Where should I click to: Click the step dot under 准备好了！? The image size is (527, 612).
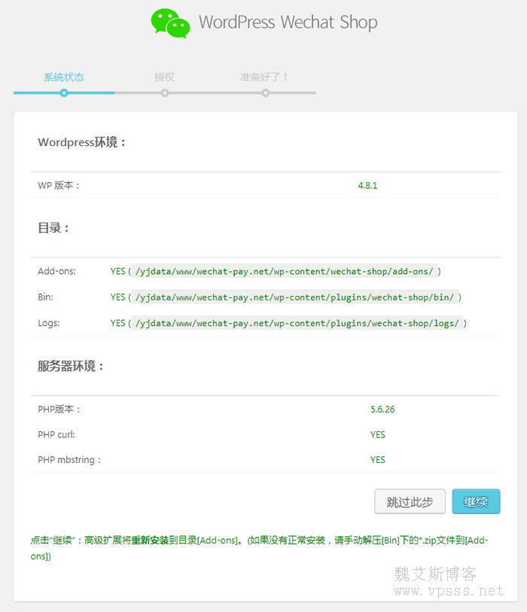[x=265, y=93]
